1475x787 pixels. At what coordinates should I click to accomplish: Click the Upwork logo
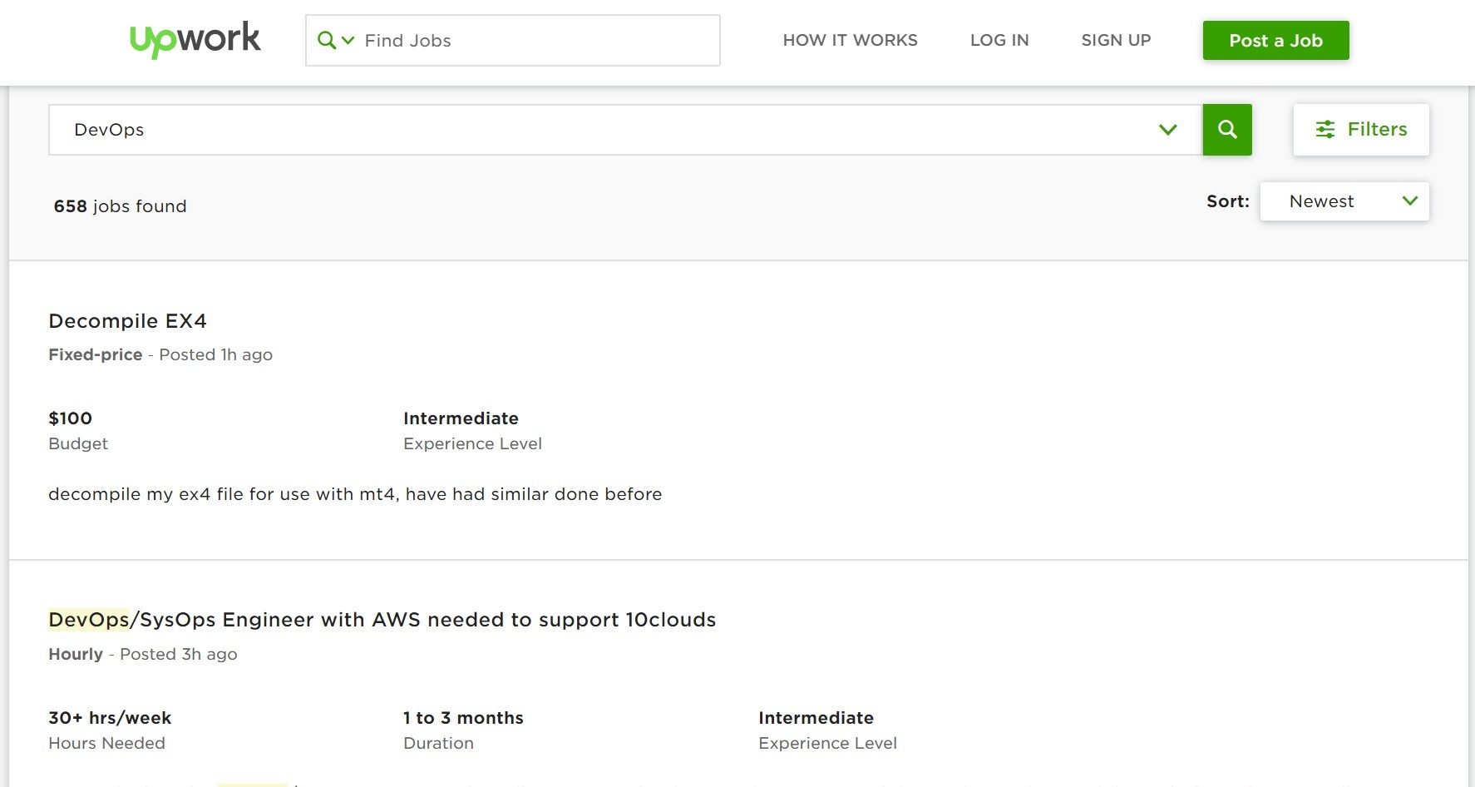coord(195,39)
